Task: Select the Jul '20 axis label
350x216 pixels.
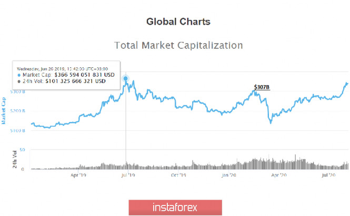Action: (x=329, y=176)
